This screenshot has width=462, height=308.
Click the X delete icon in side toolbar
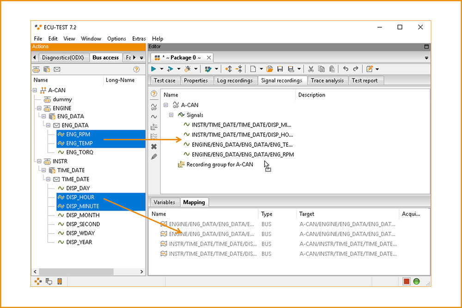(x=154, y=147)
